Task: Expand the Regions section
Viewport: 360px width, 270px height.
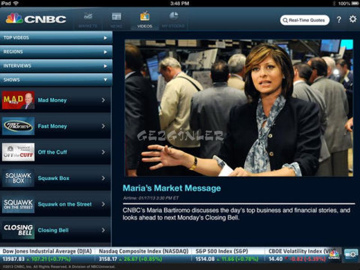Action: pyautogui.click(x=56, y=52)
